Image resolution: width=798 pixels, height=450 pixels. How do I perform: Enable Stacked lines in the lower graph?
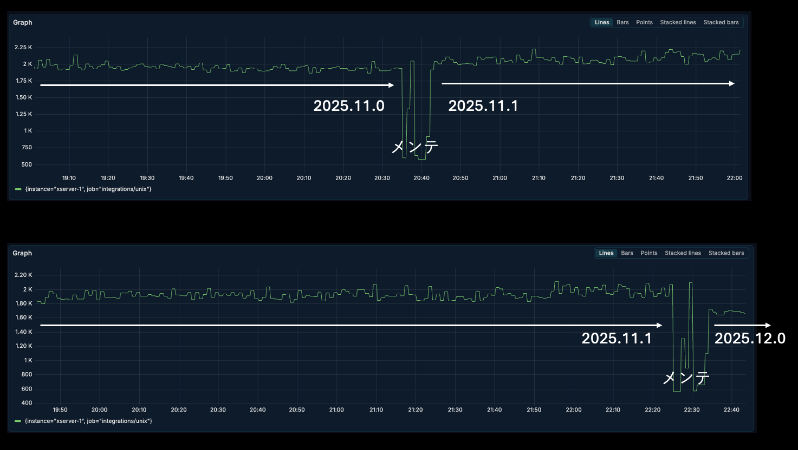[x=683, y=253]
